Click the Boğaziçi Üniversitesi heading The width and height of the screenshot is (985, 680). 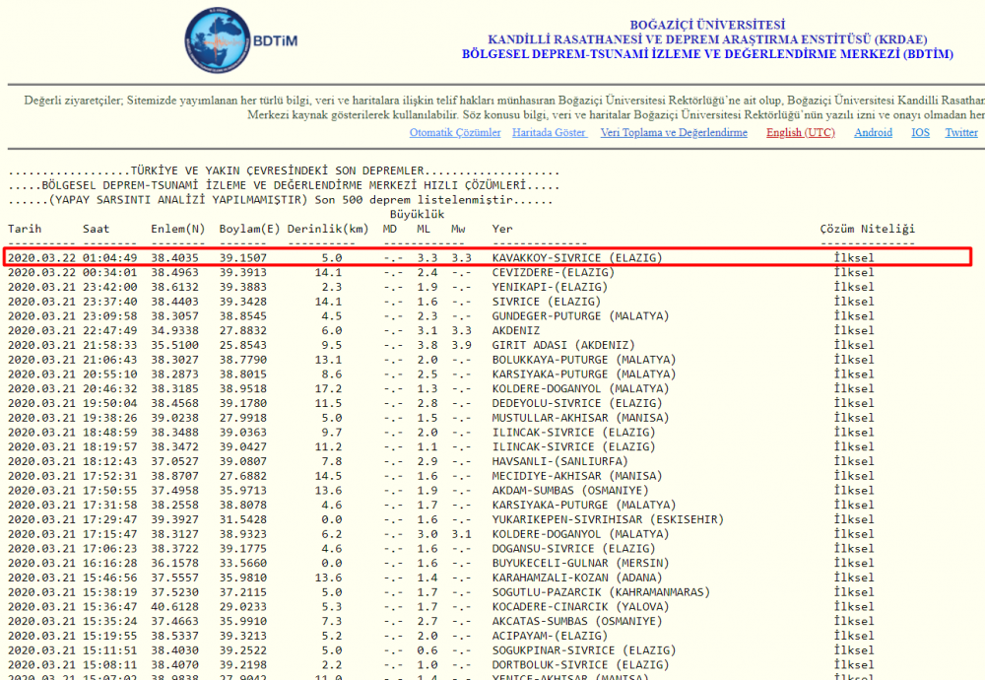[707, 25]
